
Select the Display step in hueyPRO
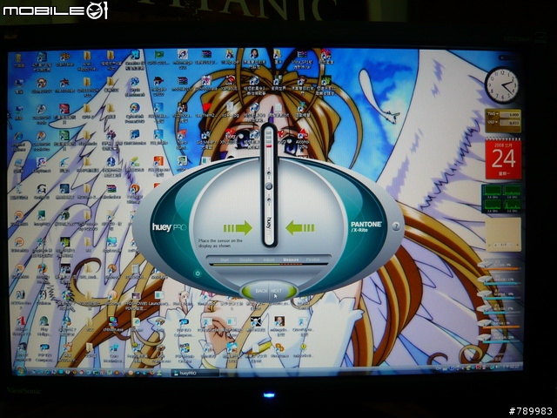pos(246,260)
